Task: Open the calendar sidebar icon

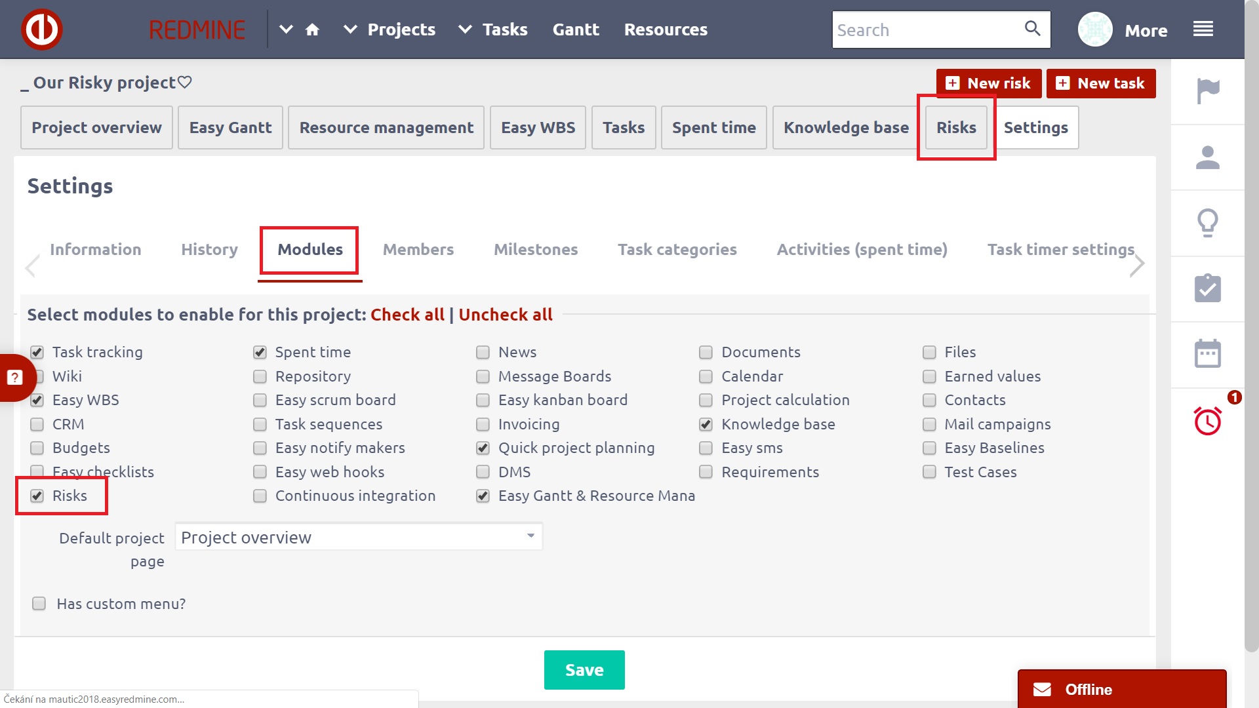Action: 1208,354
